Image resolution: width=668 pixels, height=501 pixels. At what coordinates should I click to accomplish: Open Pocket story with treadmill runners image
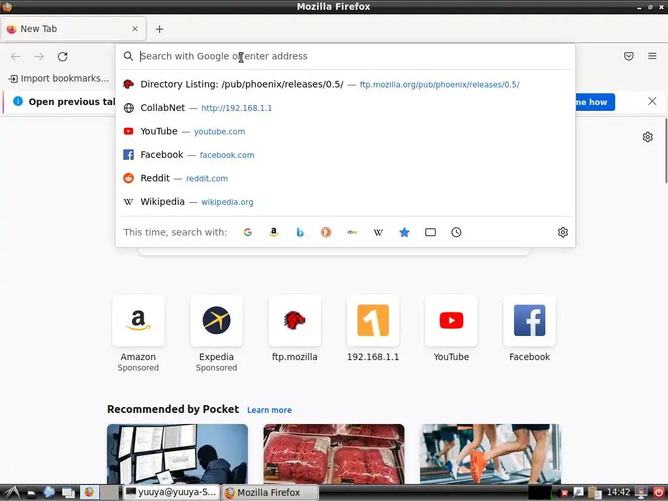click(x=491, y=454)
